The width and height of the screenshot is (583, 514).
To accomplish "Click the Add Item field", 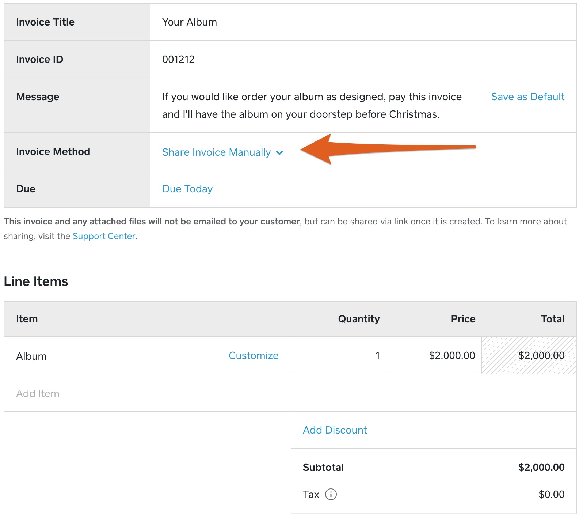I will (x=290, y=393).
